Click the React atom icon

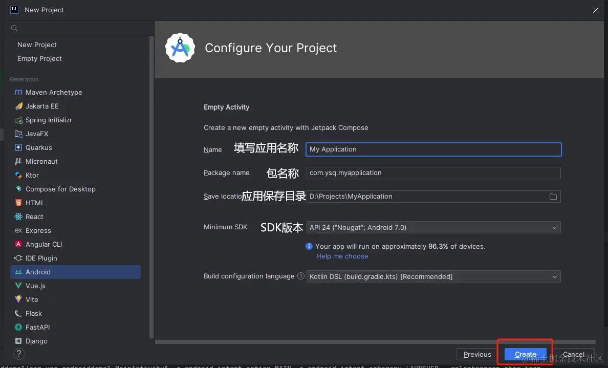point(18,217)
